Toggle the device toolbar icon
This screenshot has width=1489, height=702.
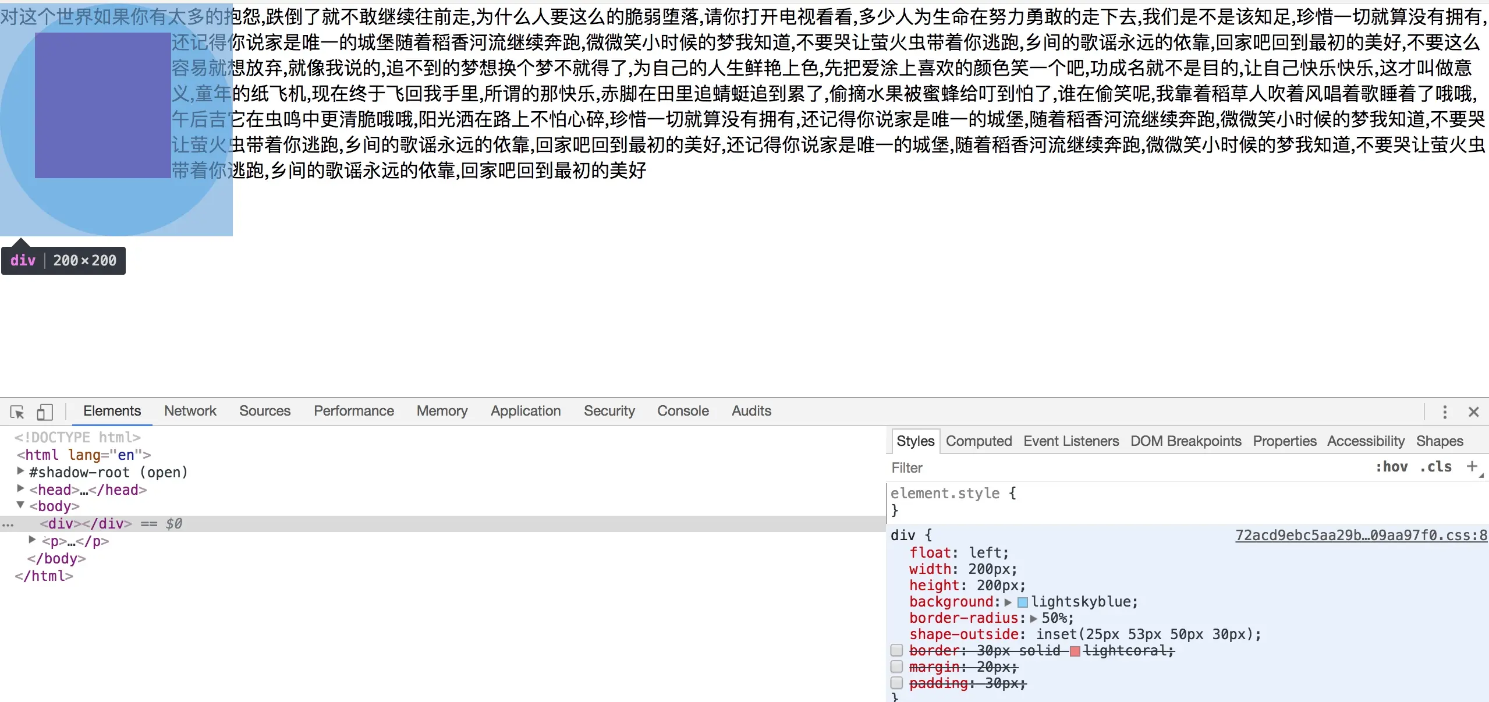click(x=45, y=412)
